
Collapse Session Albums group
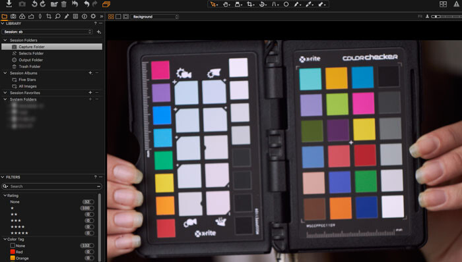5,73
